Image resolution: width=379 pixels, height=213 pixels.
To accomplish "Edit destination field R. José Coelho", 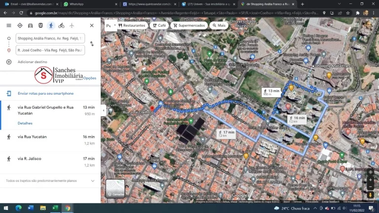I will (50, 50).
